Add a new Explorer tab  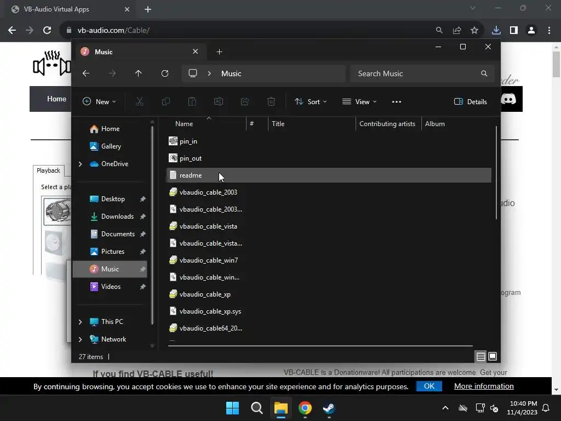pyautogui.click(x=219, y=52)
